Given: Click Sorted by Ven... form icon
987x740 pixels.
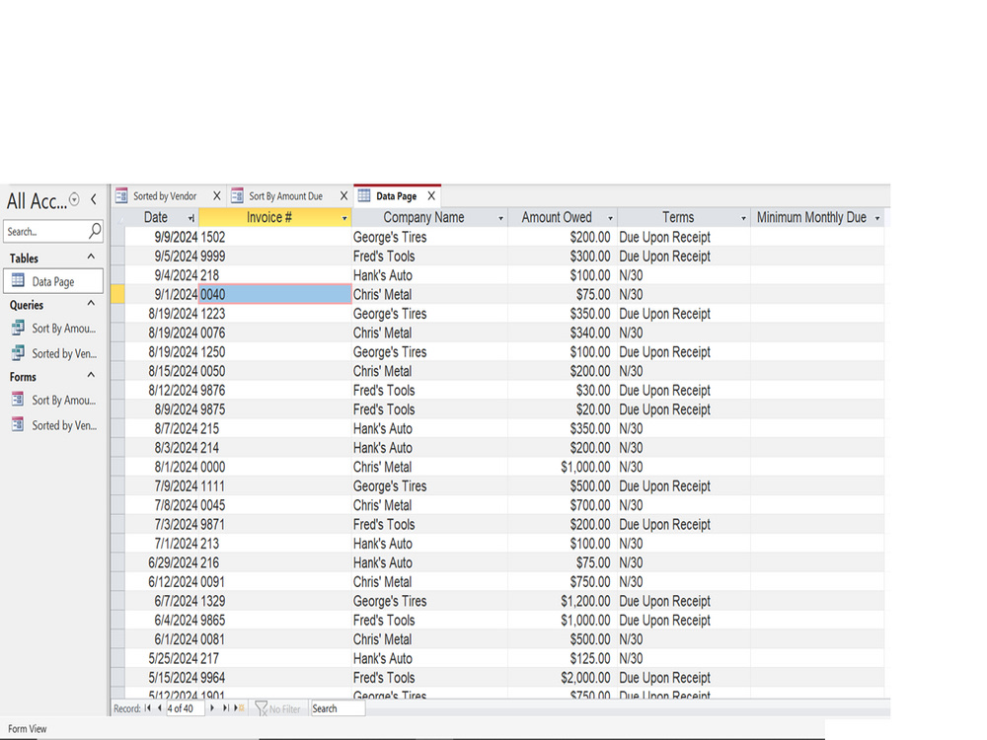Looking at the screenshot, I should click(18, 424).
